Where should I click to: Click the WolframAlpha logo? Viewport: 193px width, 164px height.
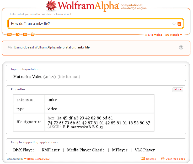click(82, 6)
